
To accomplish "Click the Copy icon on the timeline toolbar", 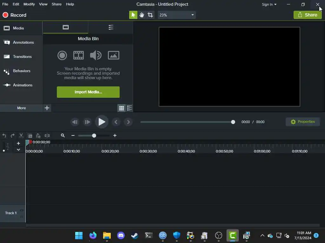I will tap(30, 135).
